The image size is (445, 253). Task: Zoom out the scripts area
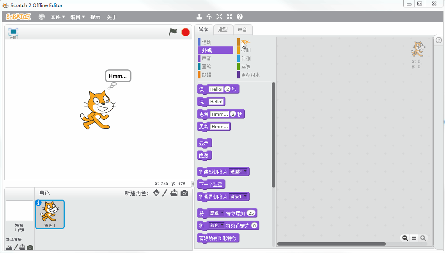click(405, 238)
